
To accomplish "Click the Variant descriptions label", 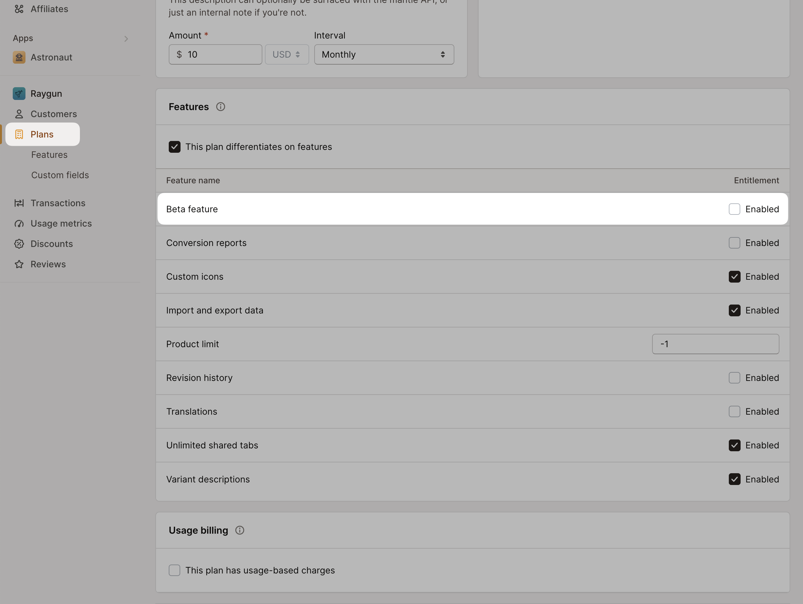I will click(x=208, y=479).
